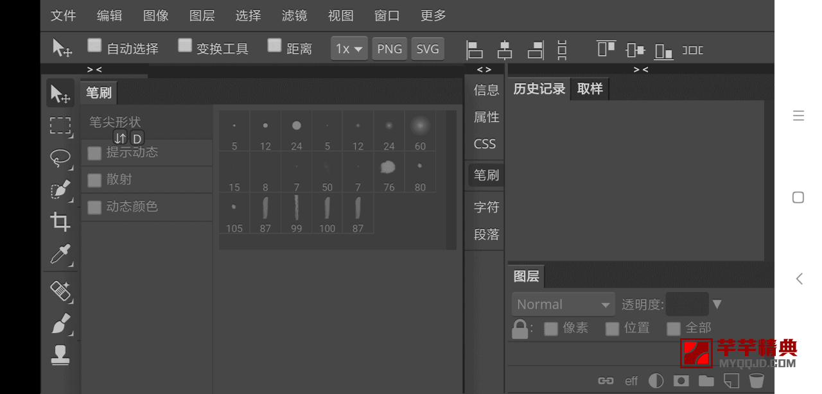Select the Clone Stamp tool
Viewport: 822px width, 394px height.
pos(60,355)
